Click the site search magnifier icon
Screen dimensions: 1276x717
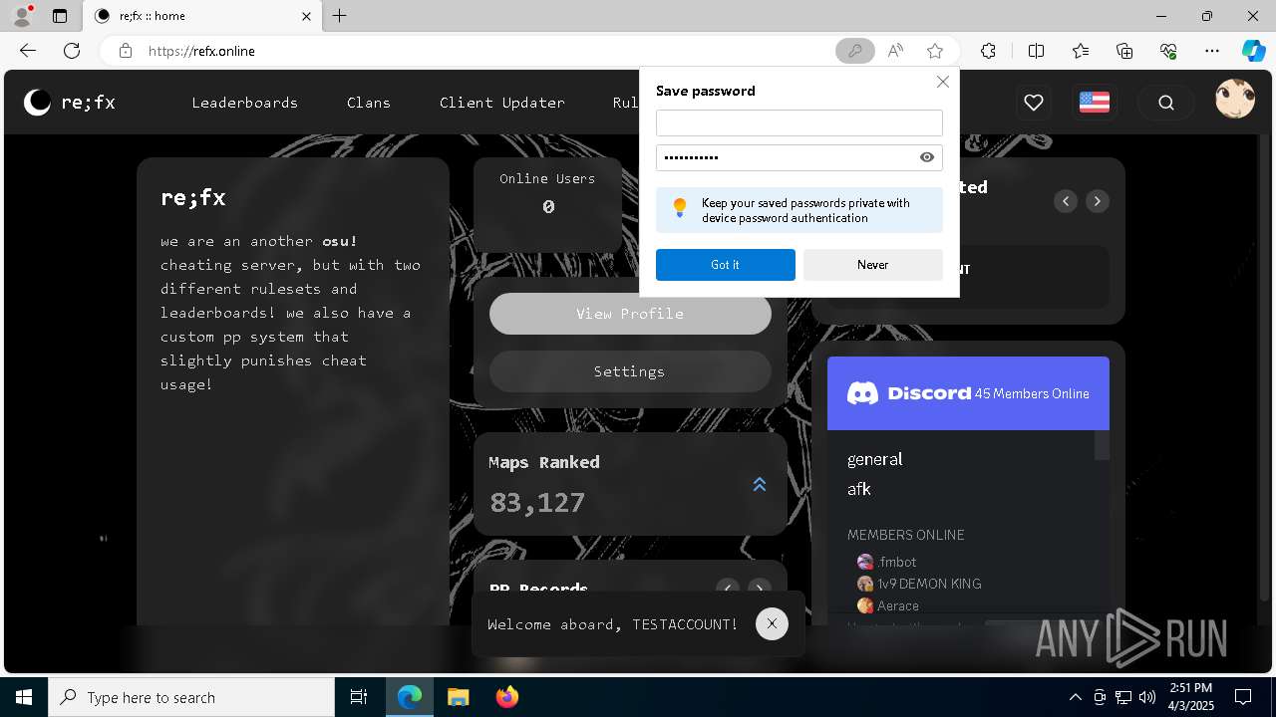(1165, 102)
